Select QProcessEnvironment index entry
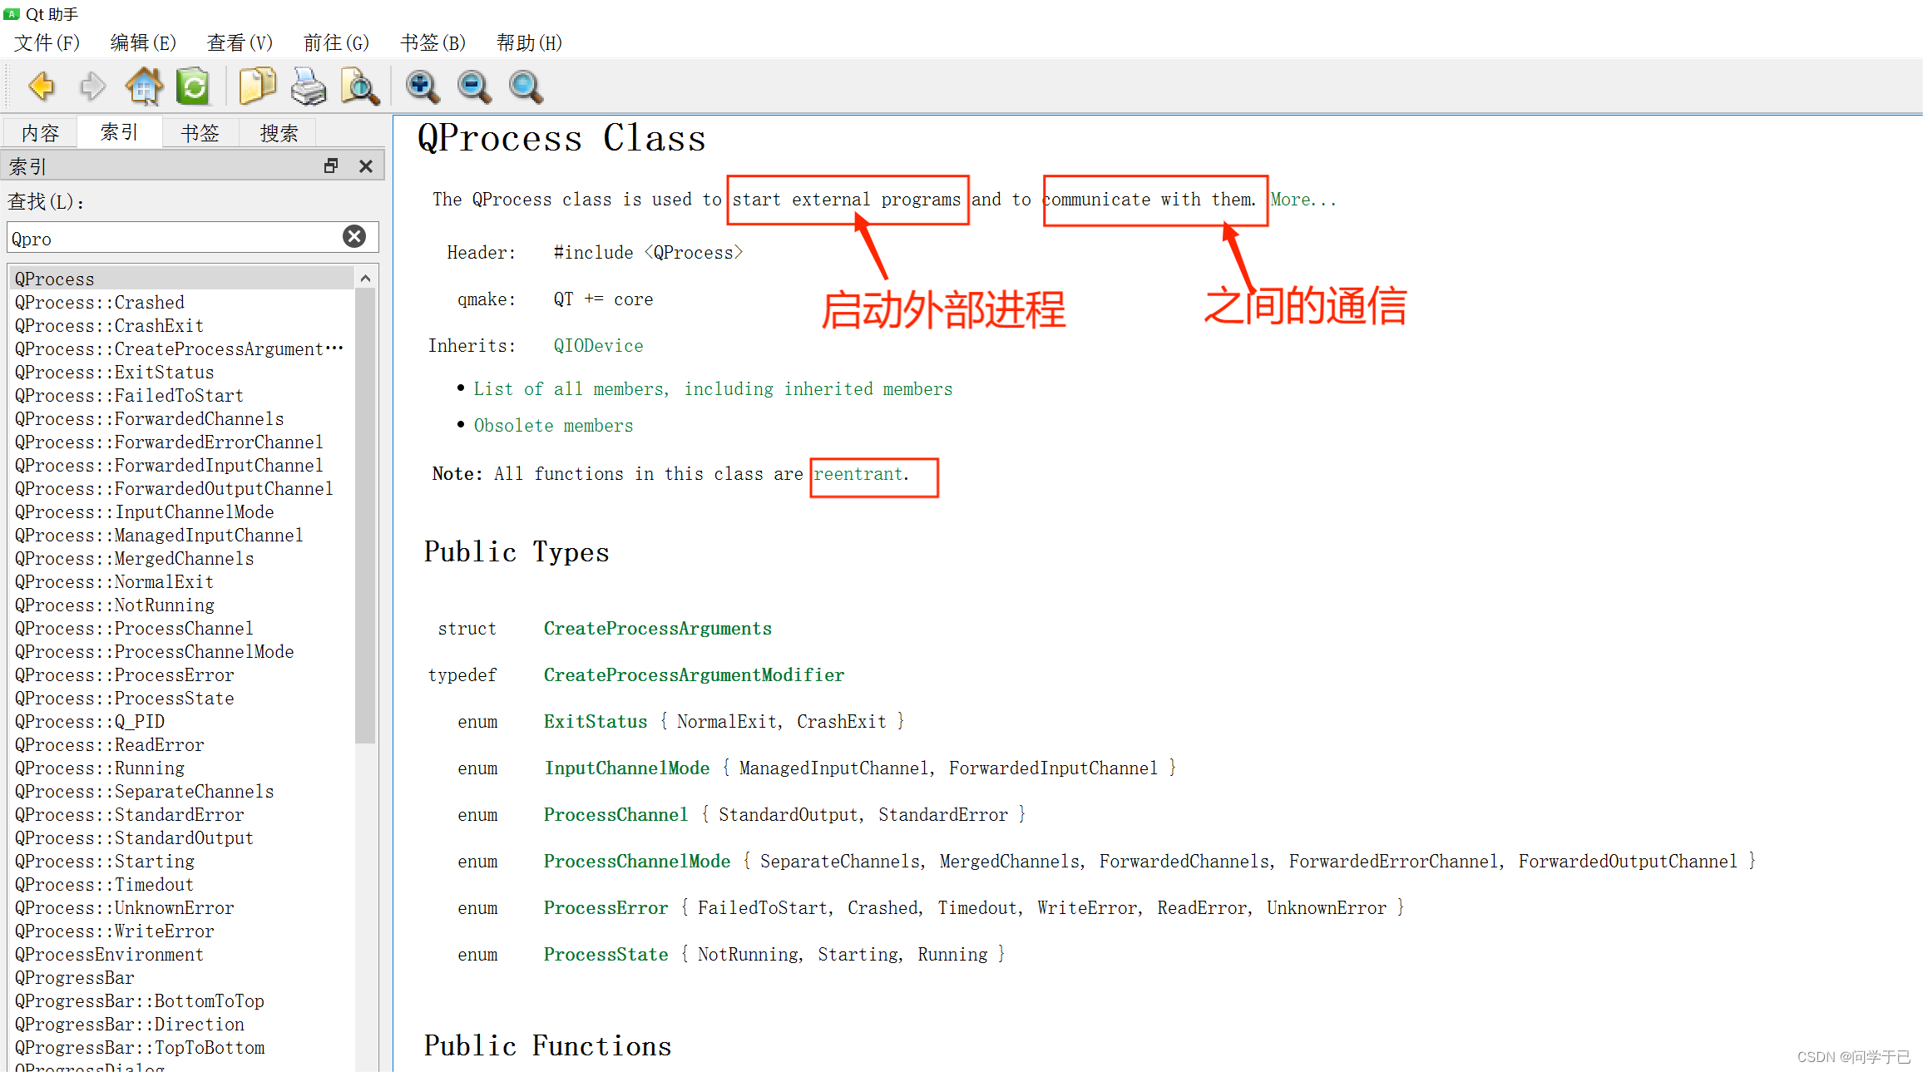The height and width of the screenshot is (1072, 1923). click(x=182, y=955)
